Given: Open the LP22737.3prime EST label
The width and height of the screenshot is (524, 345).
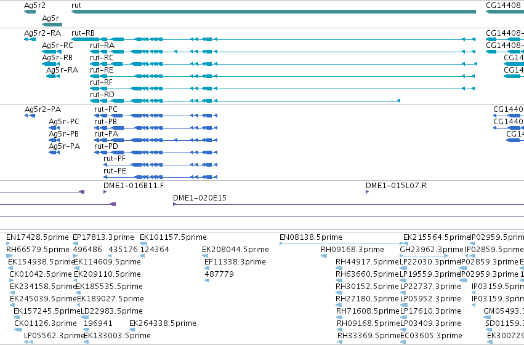Looking at the screenshot, I should click(430, 287).
